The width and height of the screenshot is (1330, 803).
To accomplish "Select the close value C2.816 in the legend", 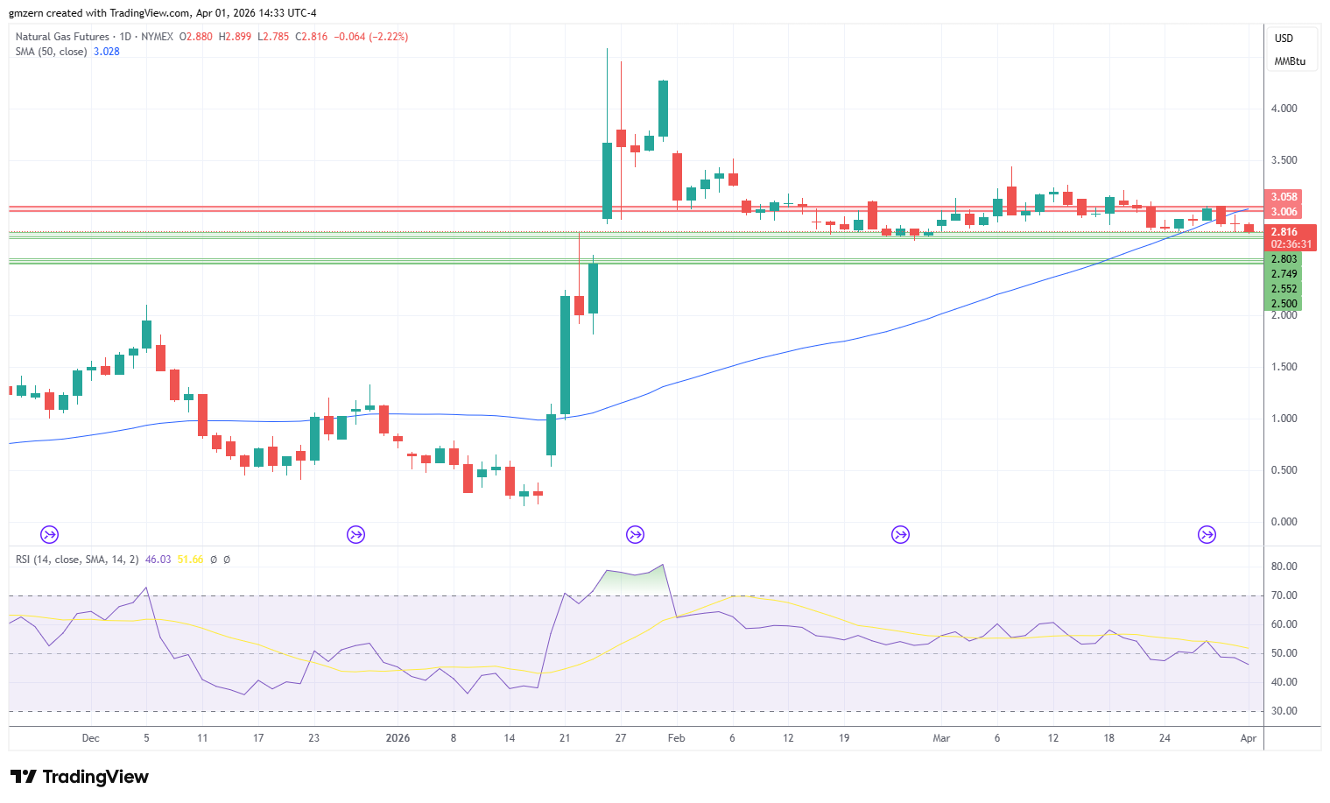I will point(312,37).
